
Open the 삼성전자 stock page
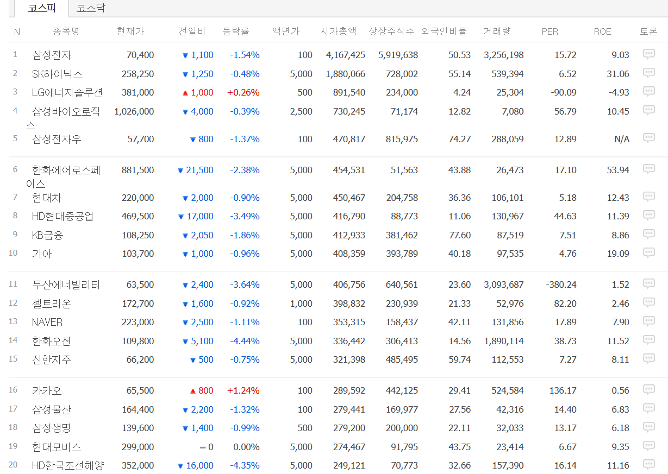[x=52, y=55]
